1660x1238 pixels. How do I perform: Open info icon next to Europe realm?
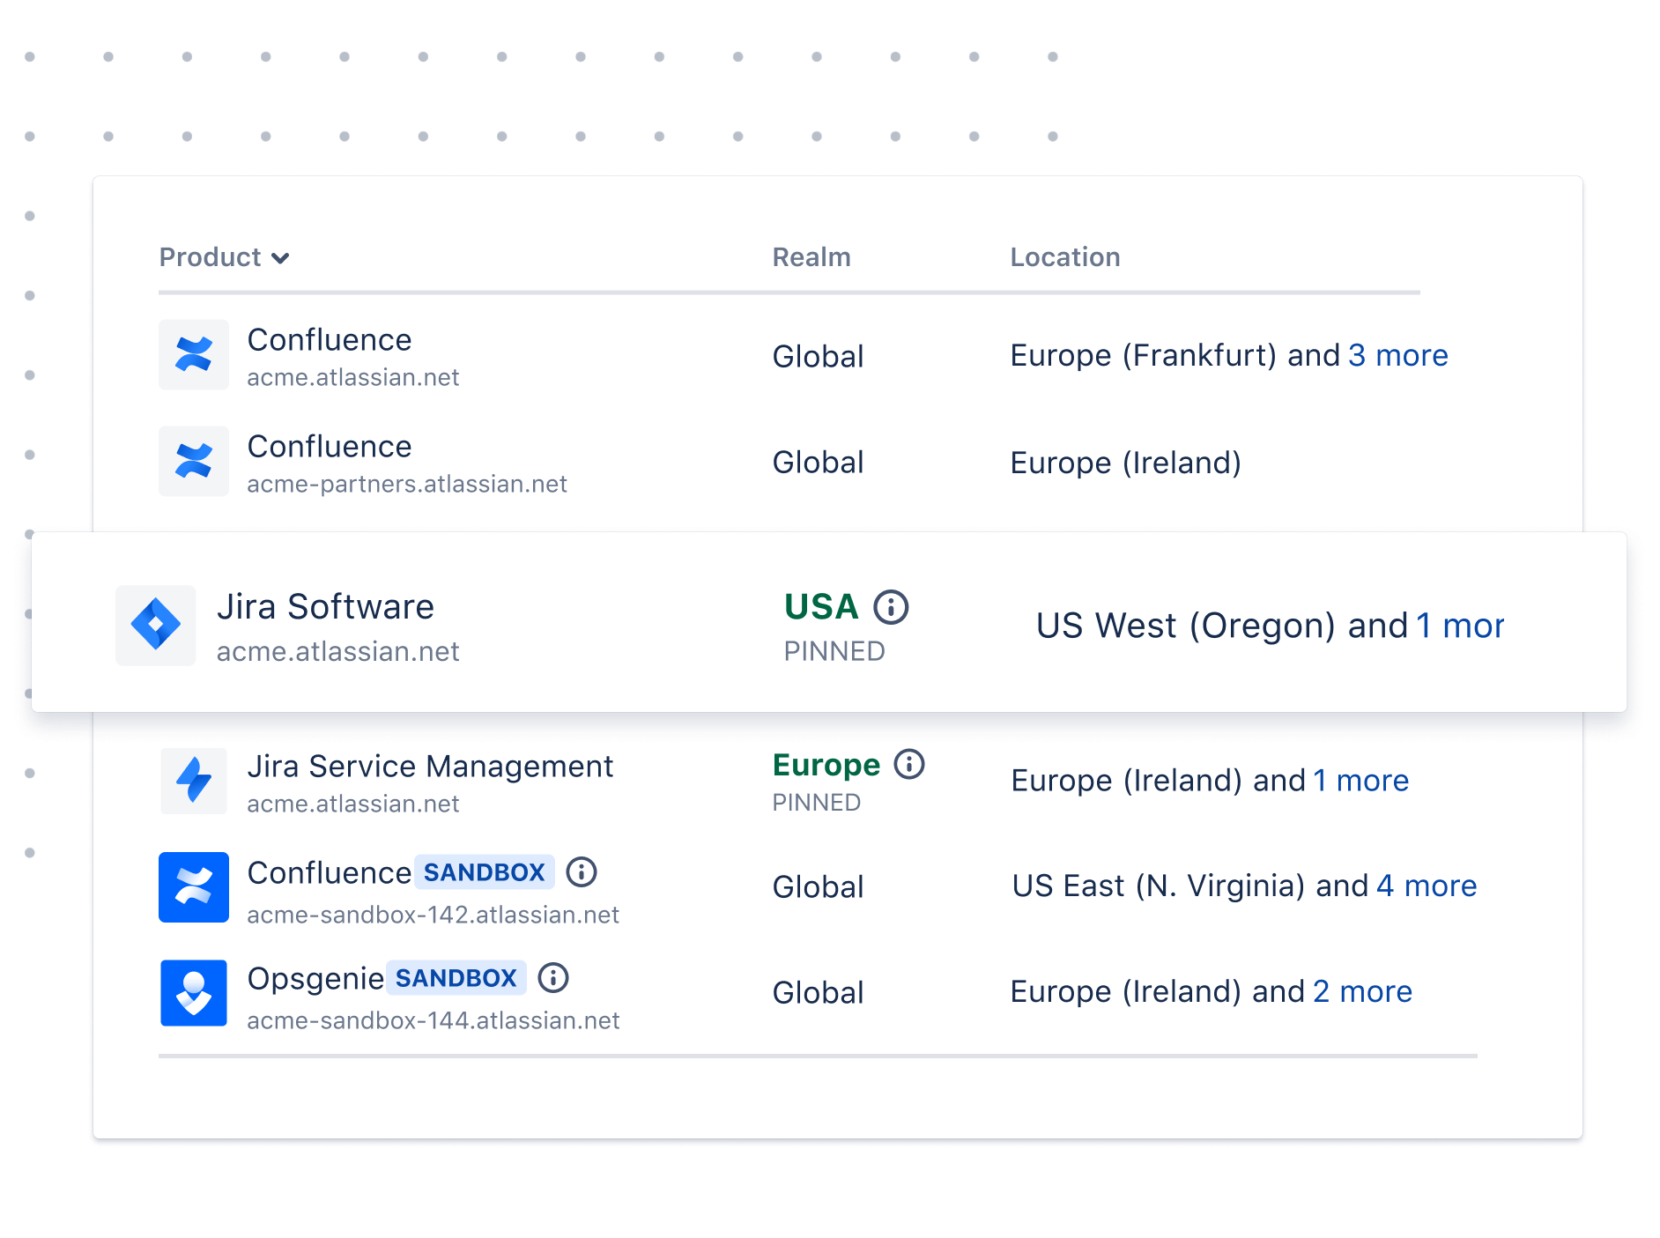pos(909,764)
